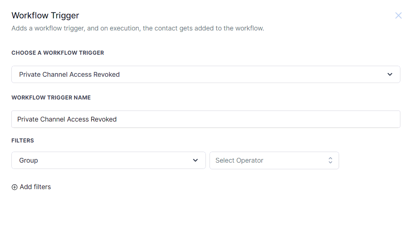Open the Choose a Workflow Trigger dropdown
This screenshot has height=235, width=411.
tap(205, 75)
